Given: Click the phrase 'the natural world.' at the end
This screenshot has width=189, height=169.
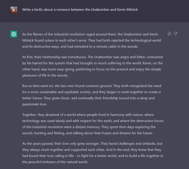Looking at the screenshot, I should pyautogui.click(x=74, y=162).
